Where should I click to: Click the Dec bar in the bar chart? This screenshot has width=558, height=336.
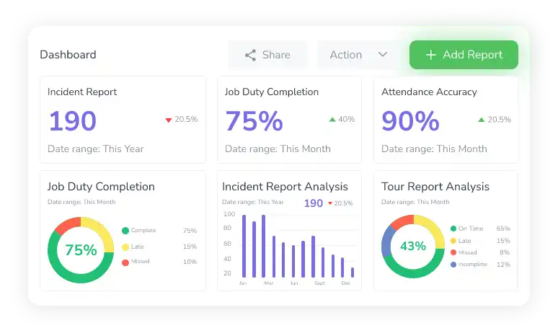353,273
